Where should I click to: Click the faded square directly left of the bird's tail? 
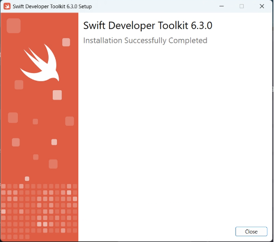pos(19,85)
